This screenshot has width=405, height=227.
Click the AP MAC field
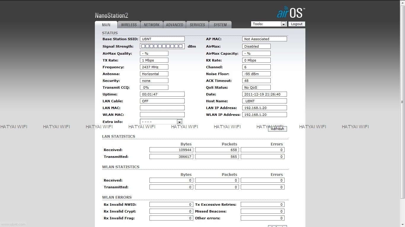(264, 39)
